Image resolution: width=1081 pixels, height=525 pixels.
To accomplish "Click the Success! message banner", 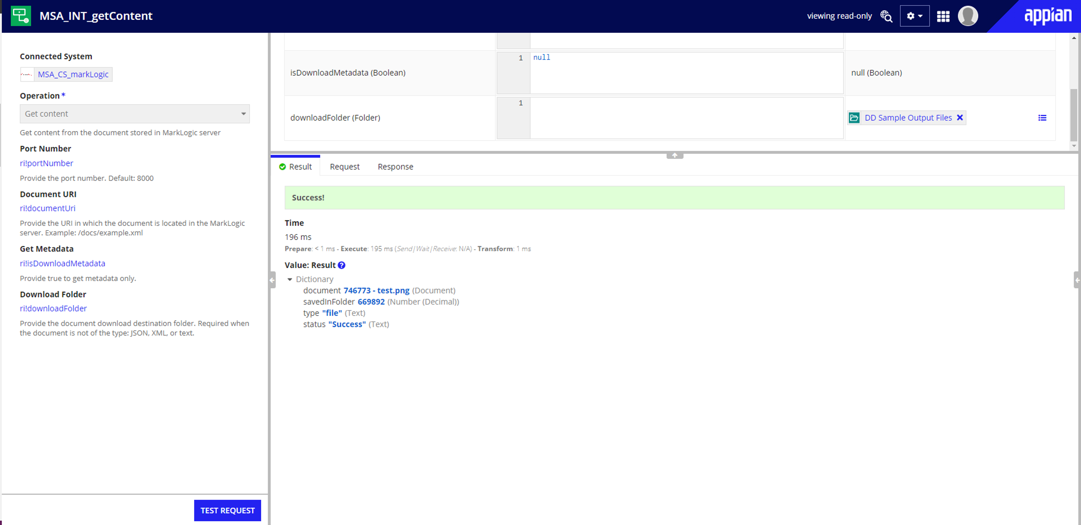I will point(674,197).
